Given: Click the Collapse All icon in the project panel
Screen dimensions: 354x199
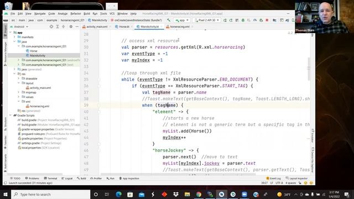Looking at the screenshot, I should coord(64,27).
